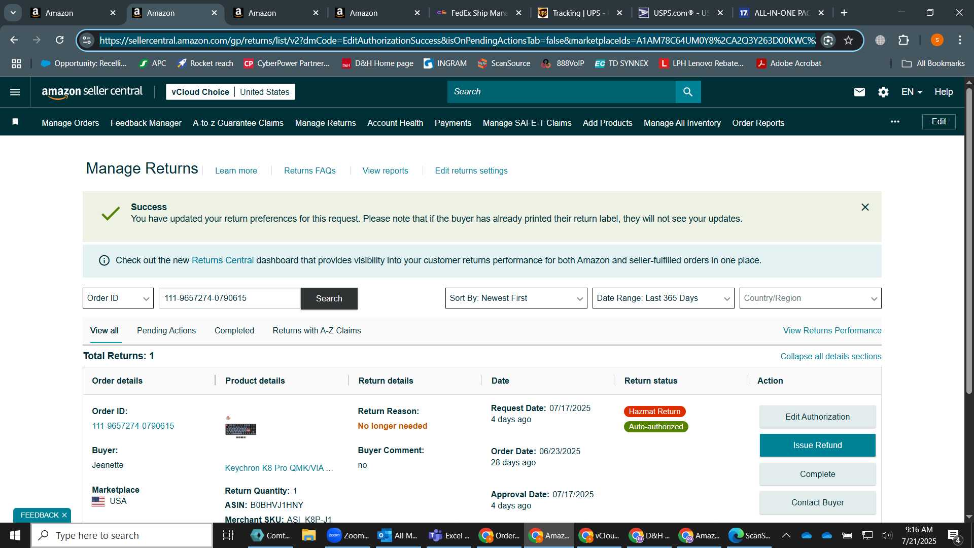Open the tab search dropdown arrow

point(13,13)
